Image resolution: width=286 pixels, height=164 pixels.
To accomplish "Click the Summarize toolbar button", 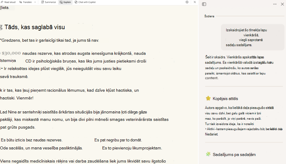I will [48, 2].
